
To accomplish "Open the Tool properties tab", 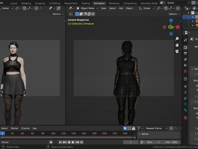I will tap(185, 40).
